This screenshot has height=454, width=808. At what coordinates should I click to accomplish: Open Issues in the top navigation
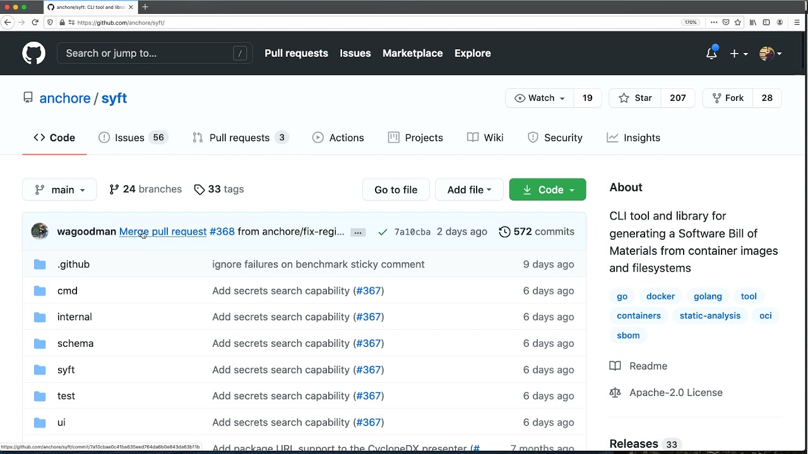[355, 54]
